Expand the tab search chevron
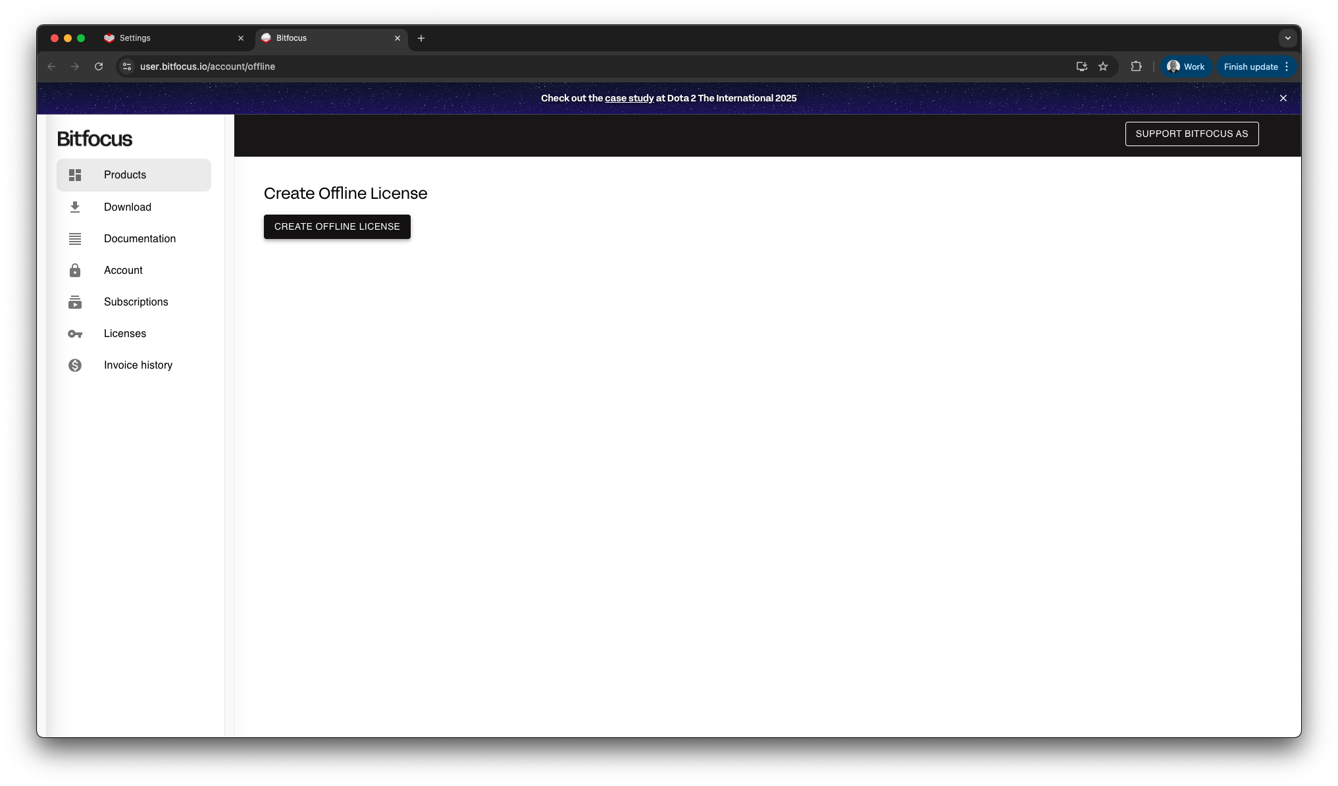 (1288, 38)
